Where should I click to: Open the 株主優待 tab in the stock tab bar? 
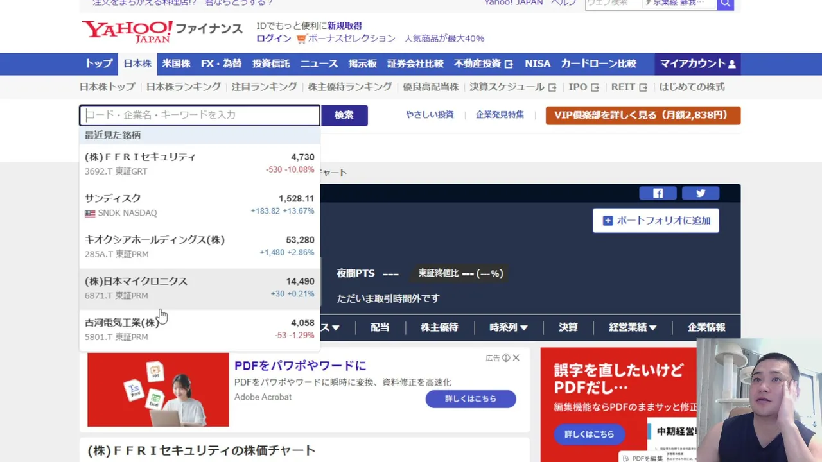click(x=439, y=327)
